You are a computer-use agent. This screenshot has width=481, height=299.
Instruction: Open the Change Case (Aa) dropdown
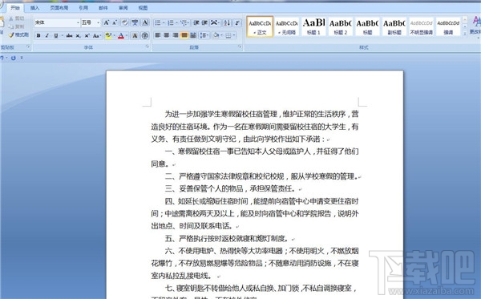(97, 35)
